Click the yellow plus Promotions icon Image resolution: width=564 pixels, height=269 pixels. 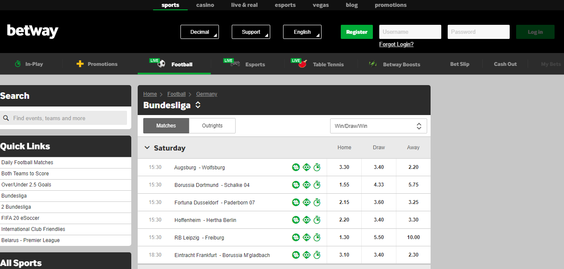click(80, 64)
